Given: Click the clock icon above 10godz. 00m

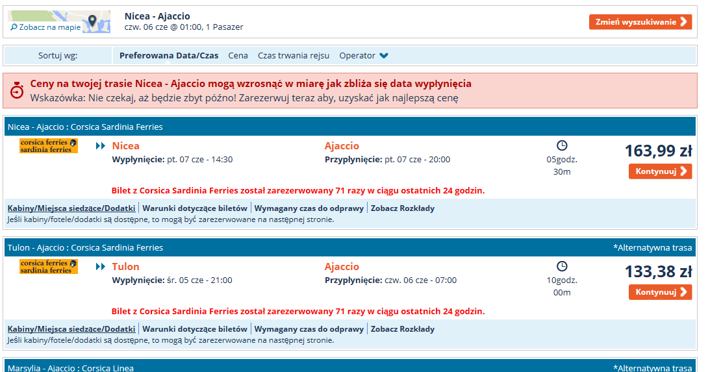Looking at the screenshot, I should tap(562, 266).
